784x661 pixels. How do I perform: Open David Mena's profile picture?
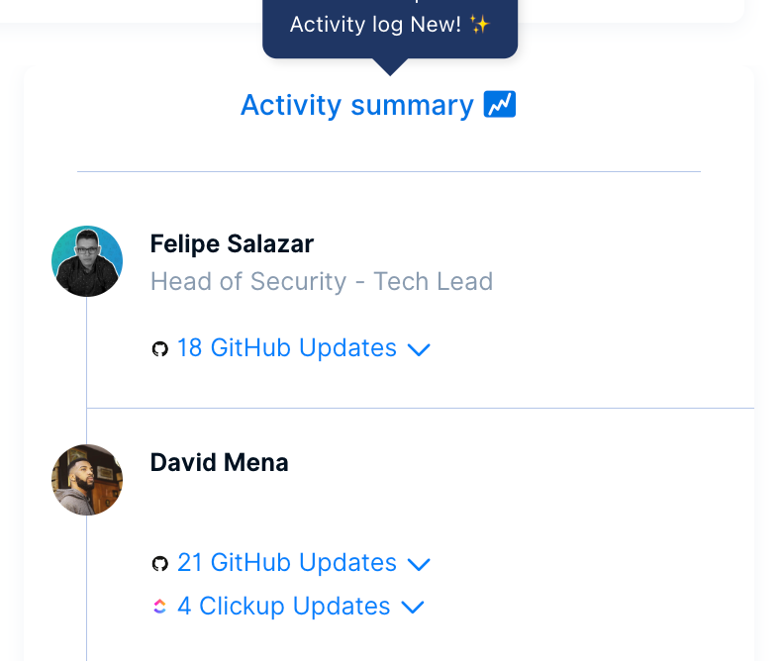tap(87, 480)
